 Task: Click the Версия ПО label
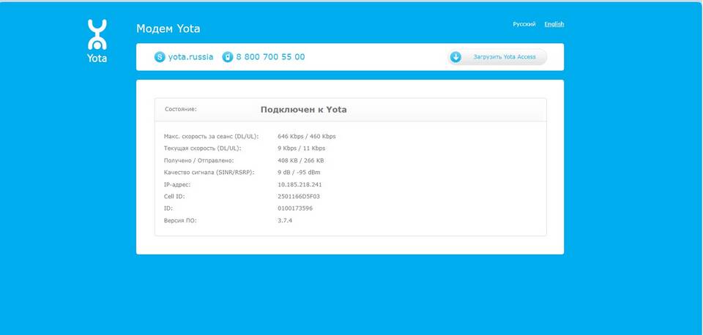tap(180, 221)
